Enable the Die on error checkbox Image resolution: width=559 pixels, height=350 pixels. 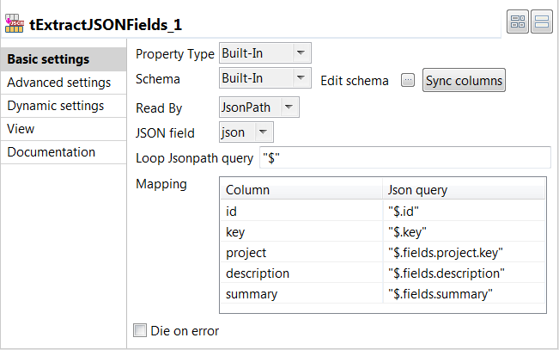[x=140, y=330]
